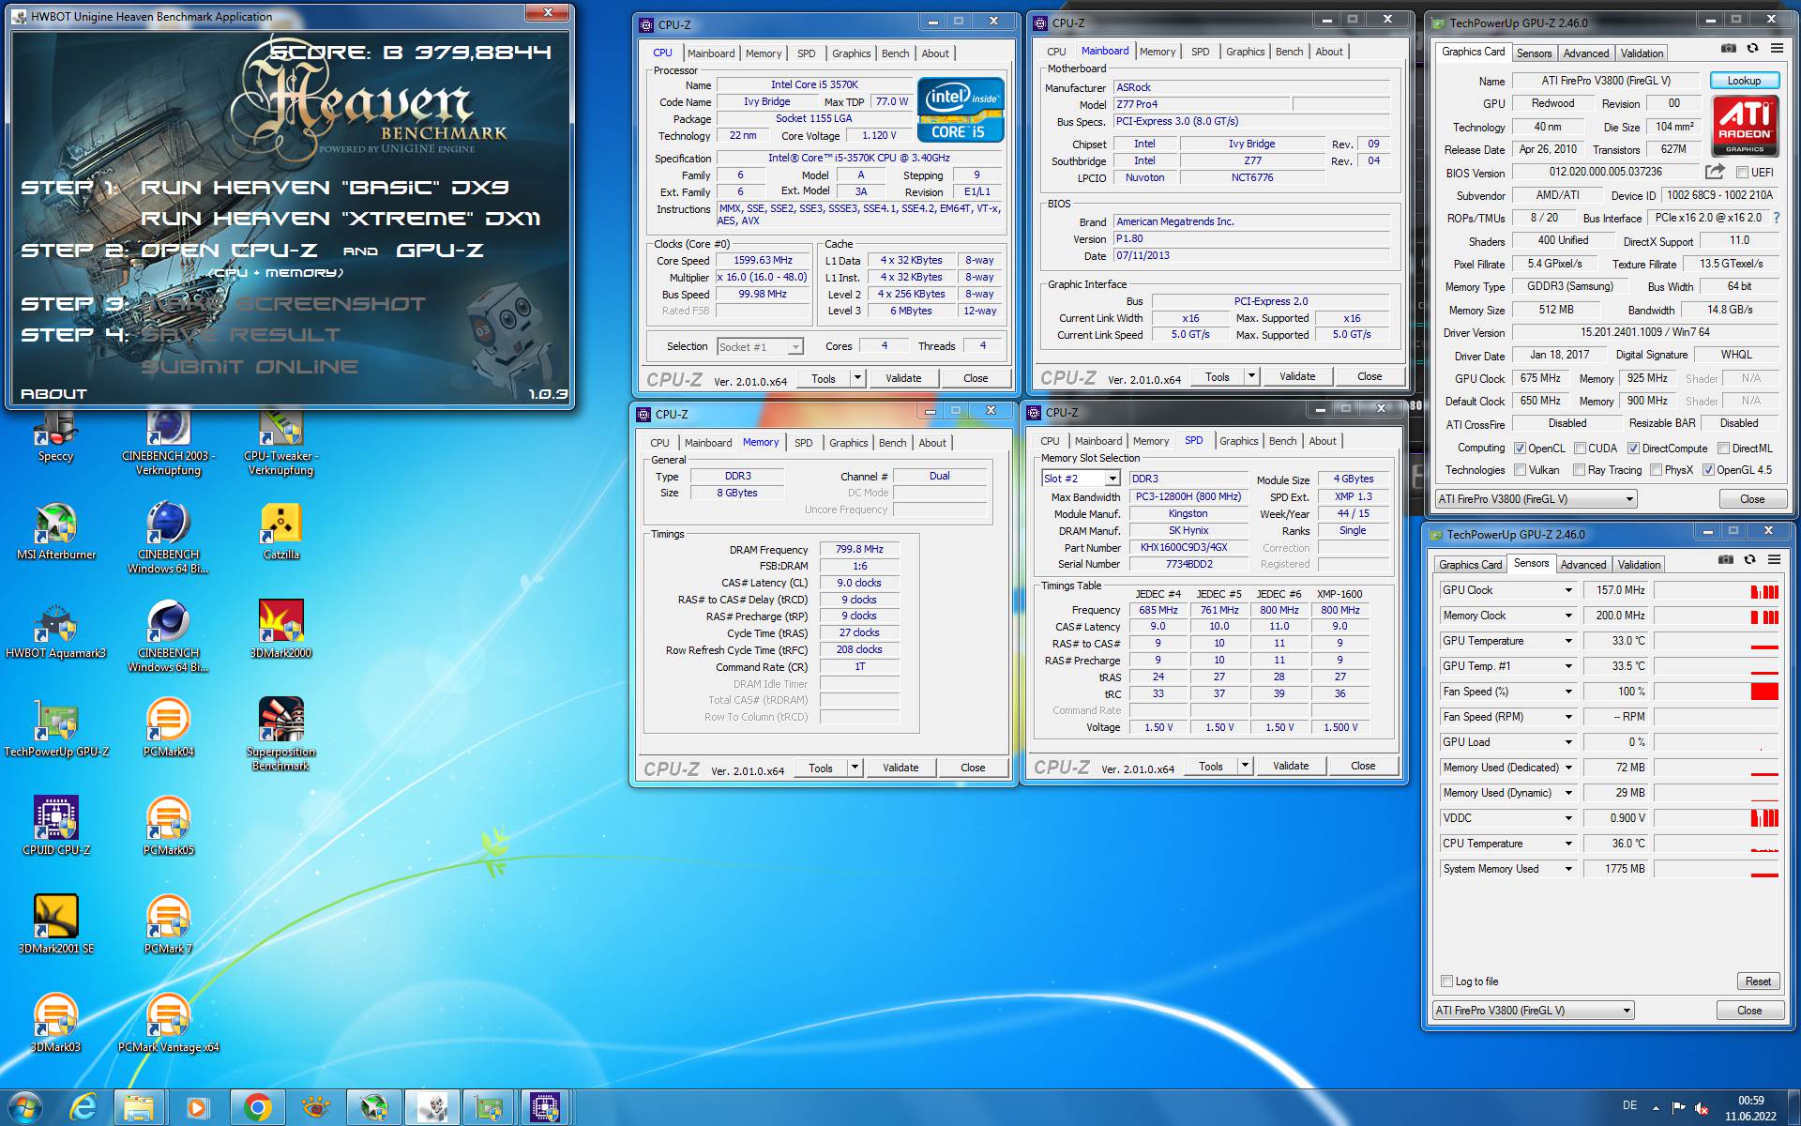Click volume icon in system tray

tap(1702, 1108)
